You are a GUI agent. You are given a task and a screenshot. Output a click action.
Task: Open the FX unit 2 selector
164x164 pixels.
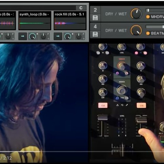95,10
